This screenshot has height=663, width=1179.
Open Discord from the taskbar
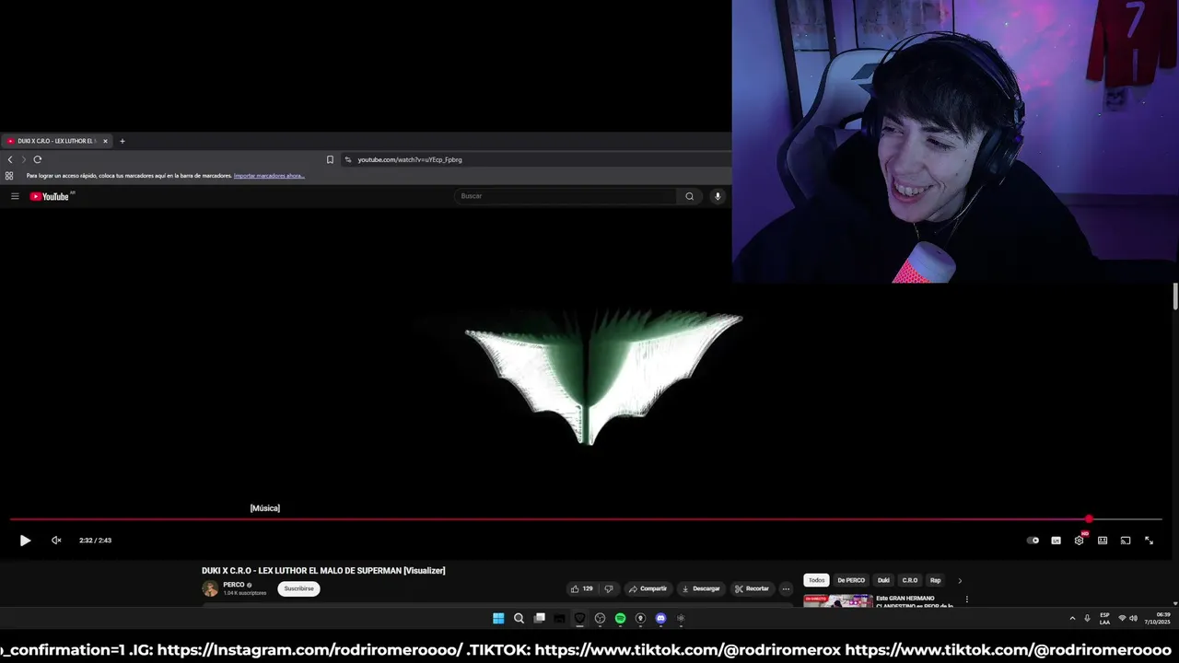(x=660, y=619)
